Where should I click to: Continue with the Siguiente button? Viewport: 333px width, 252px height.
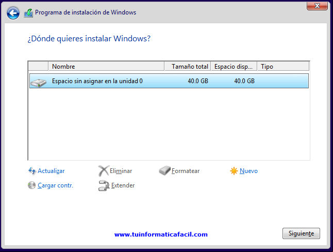tap(301, 233)
